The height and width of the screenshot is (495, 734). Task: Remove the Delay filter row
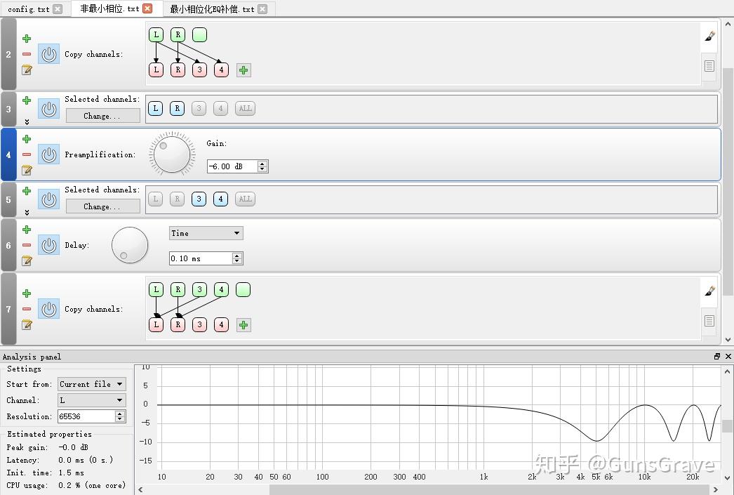pos(27,245)
